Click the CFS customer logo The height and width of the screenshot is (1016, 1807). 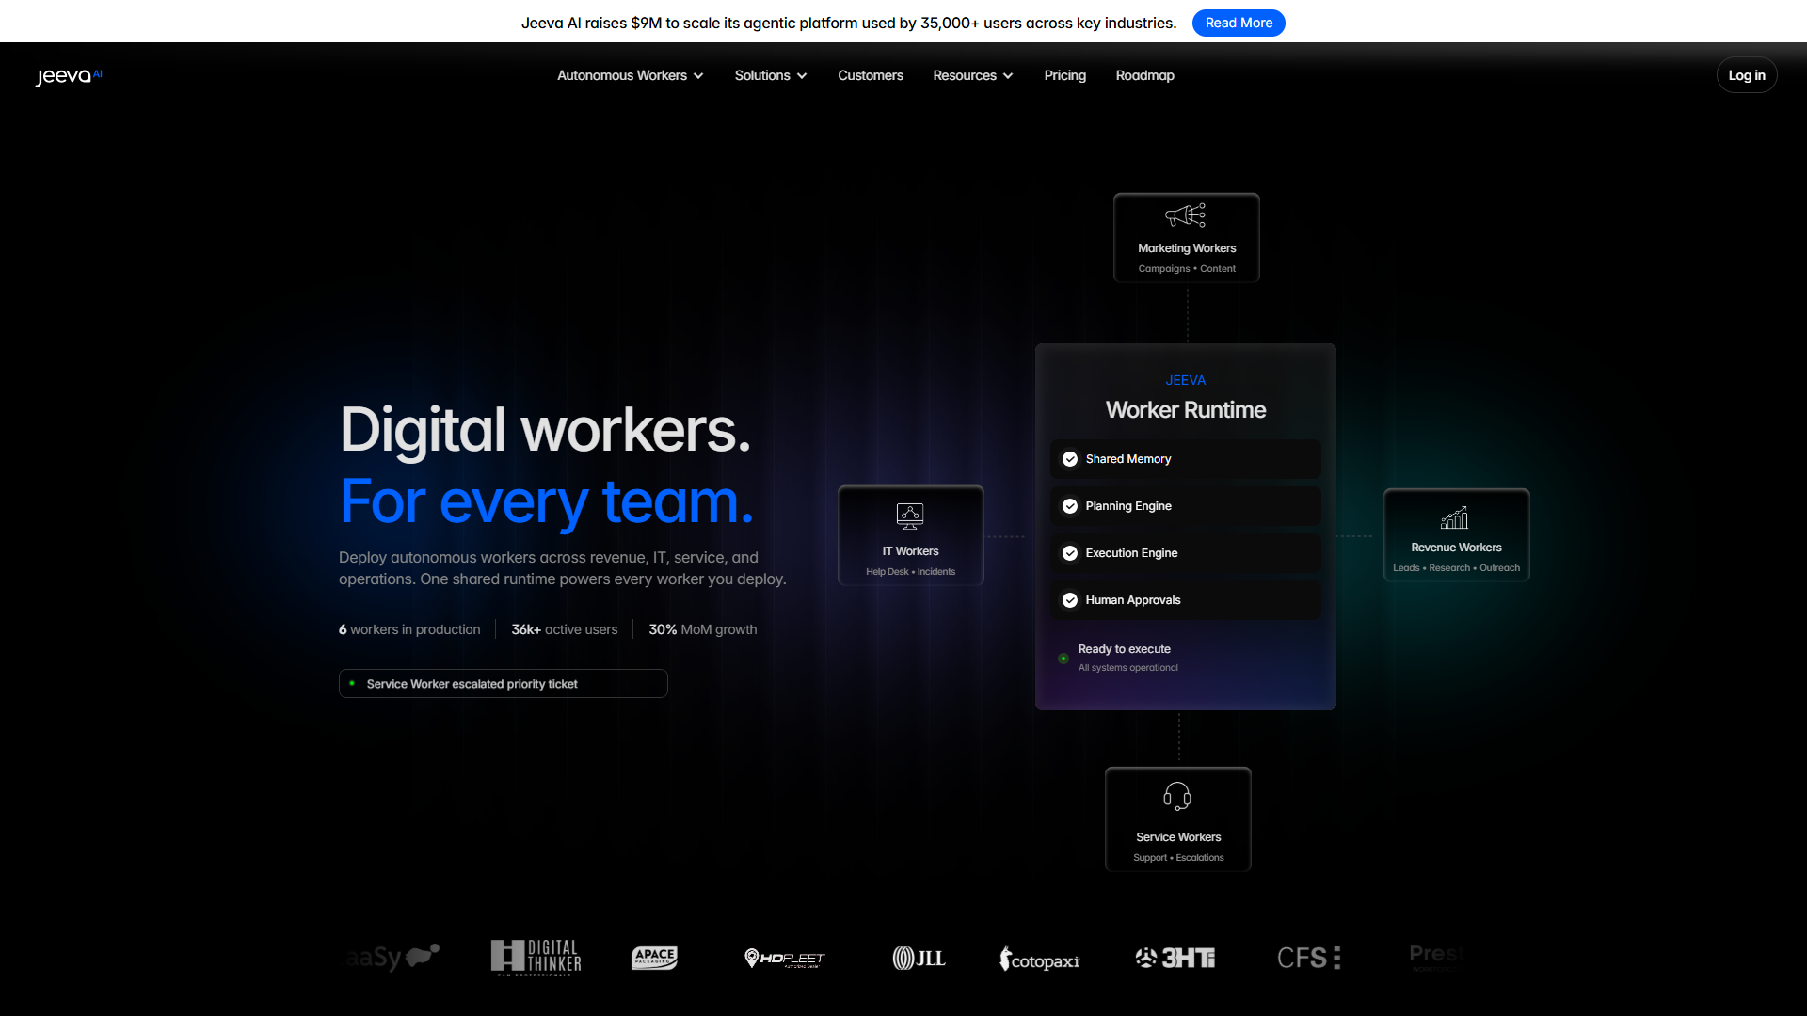[x=1308, y=958]
